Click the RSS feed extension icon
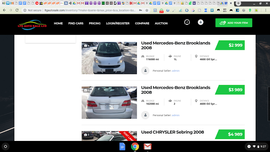Viewport: 270px width, 152px height. pos(199,10)
